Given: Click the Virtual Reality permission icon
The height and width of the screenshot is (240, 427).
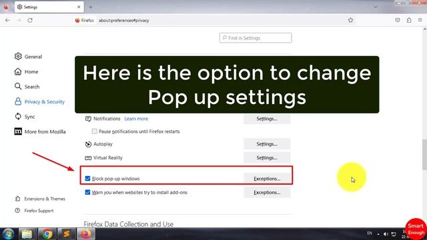Looking at the screenshot, I should [x=88, y=158].
